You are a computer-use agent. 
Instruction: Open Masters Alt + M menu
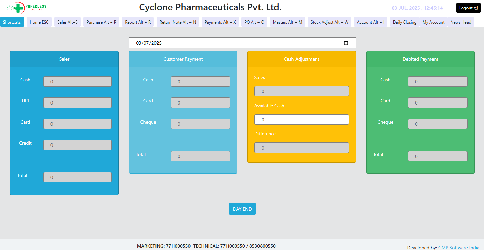pyautogui.click(x=287, y=22)
